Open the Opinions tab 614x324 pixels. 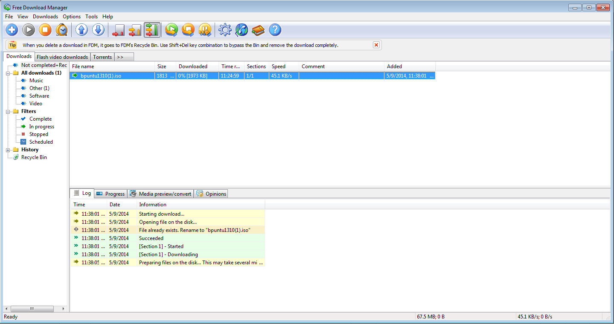[211, 194]
